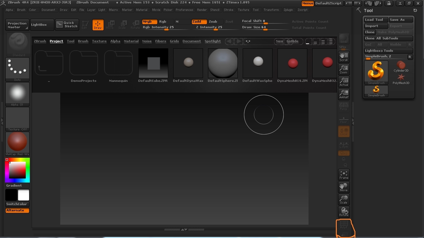Frame the mesh with the Frame icon
This screenshot has height=238, width=424.
click(344, 174)
